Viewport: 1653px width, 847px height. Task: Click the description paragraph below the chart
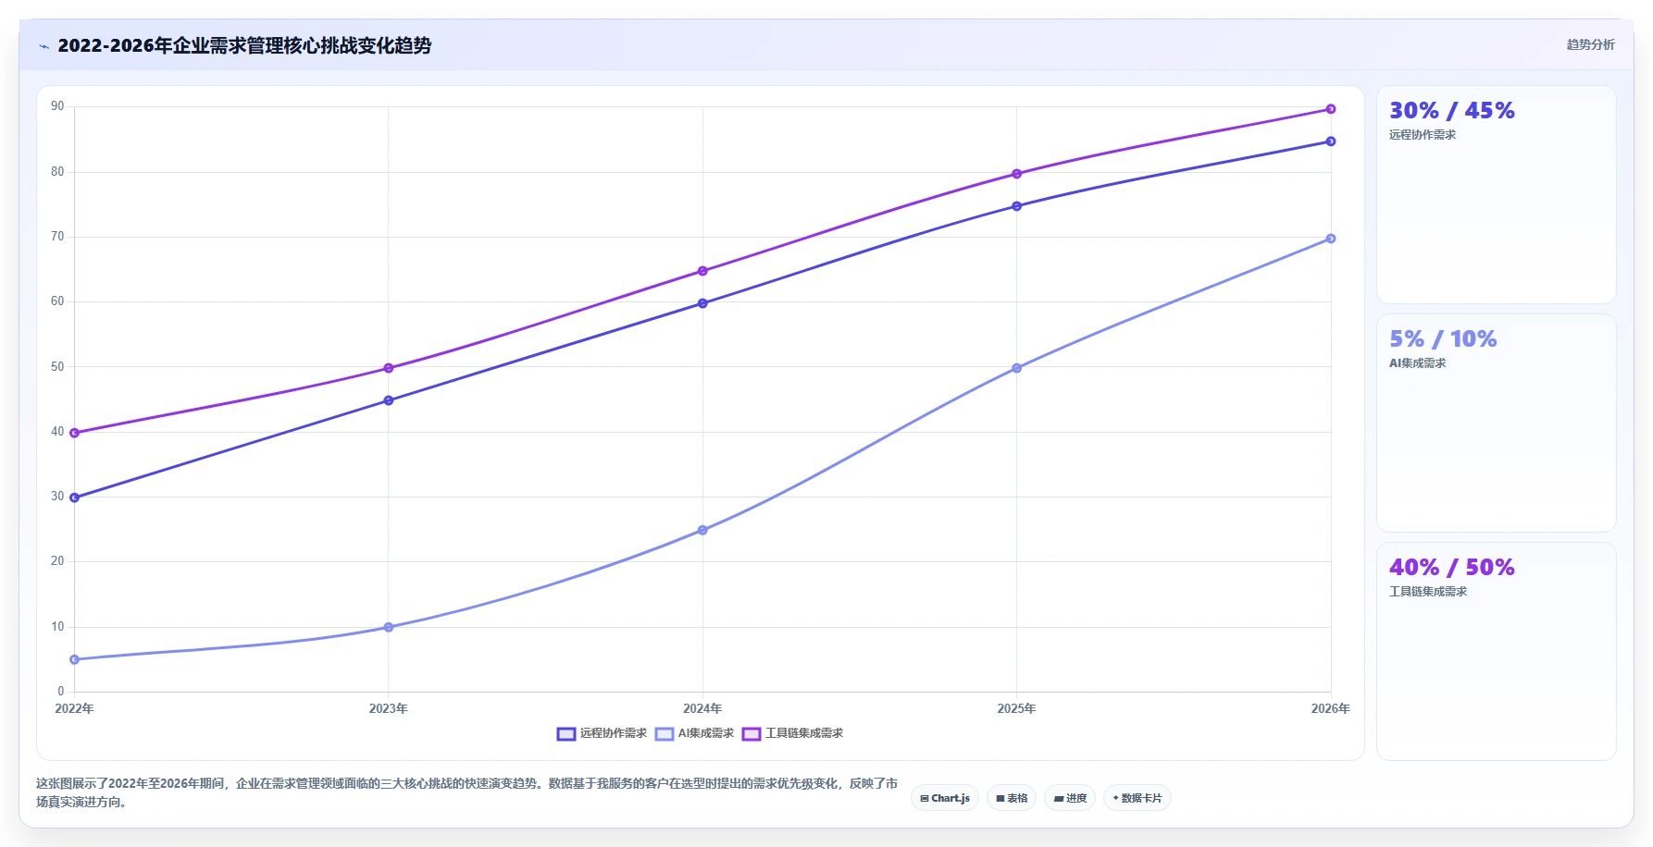[467, 792]
